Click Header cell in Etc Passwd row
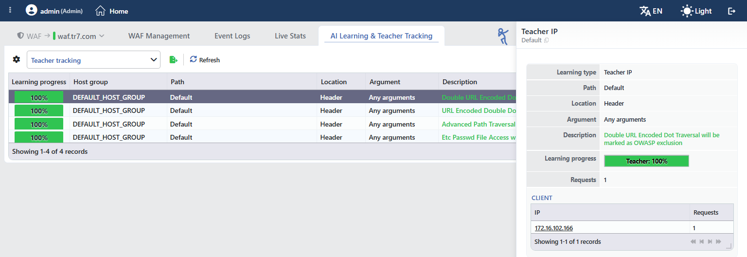The height and width of the screenshot is (257, 747). (x=331, y=137)
